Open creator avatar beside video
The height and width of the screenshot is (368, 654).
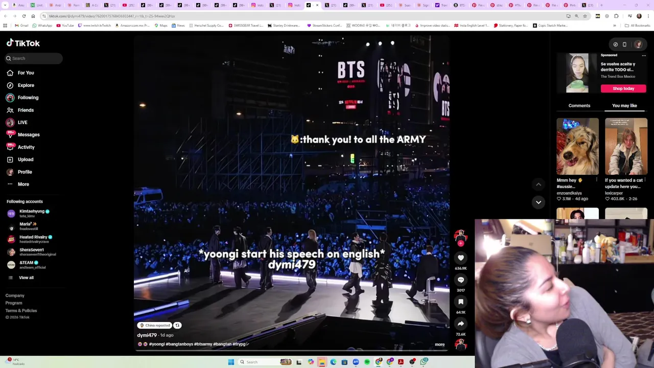(x=460, y=235)
